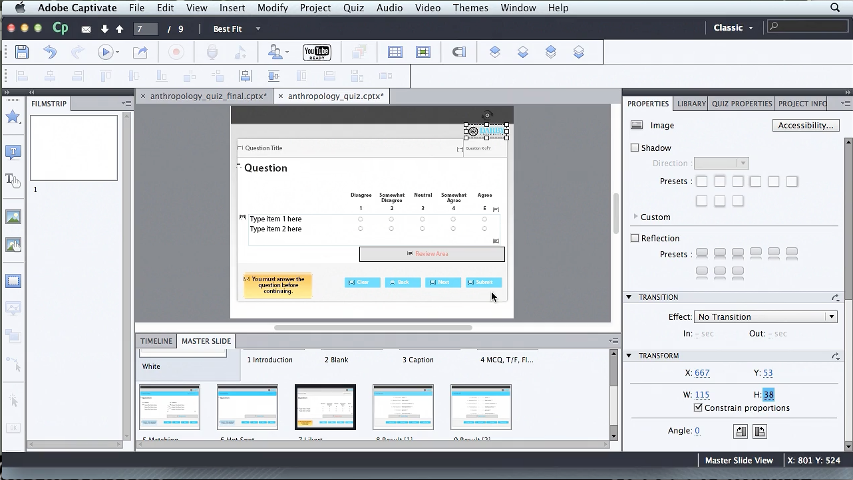Viewport: 853px width, 480px height.
Task: Click the Publish share icon
Action: [140, 52]
